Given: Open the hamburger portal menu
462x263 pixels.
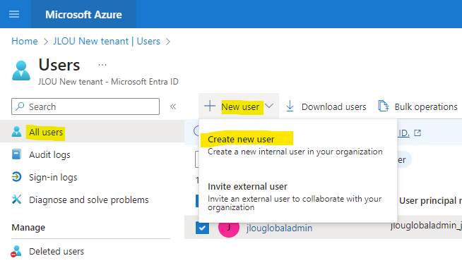Looking at the screenshot, I should [x=14, y=14].
